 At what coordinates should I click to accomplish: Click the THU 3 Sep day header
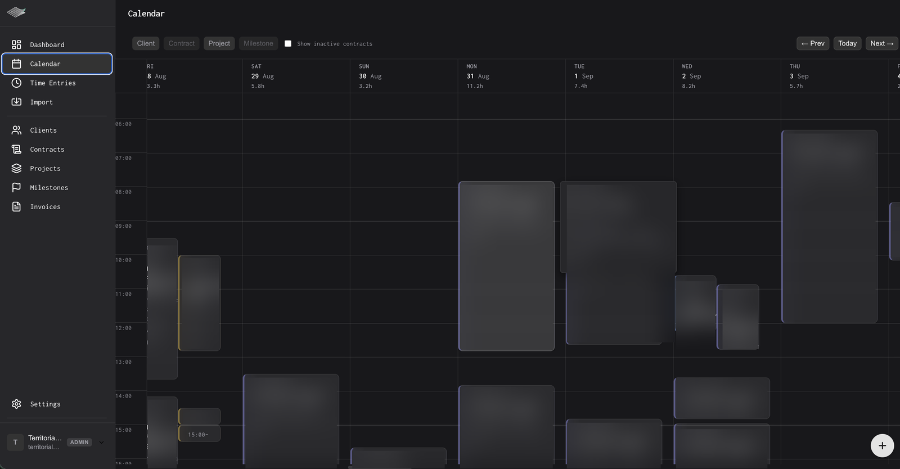[x=834, y=76]
